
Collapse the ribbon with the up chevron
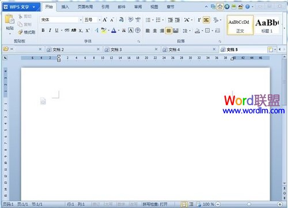click(x=206, y=7)
